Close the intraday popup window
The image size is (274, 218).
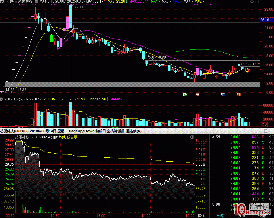271,131
